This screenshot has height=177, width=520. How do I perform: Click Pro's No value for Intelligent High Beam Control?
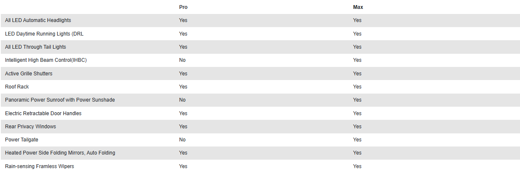pyautogui.click(x=182, y=60)
